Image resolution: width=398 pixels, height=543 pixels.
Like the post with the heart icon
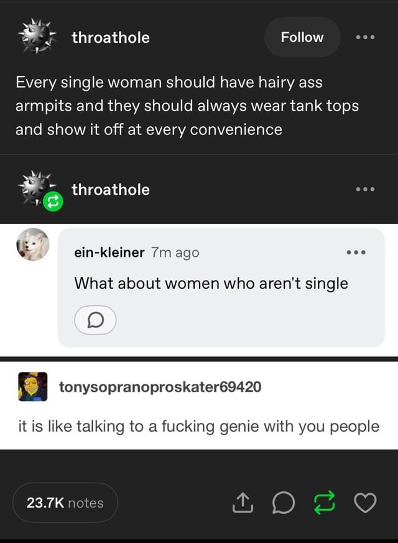tap(366, 503)
